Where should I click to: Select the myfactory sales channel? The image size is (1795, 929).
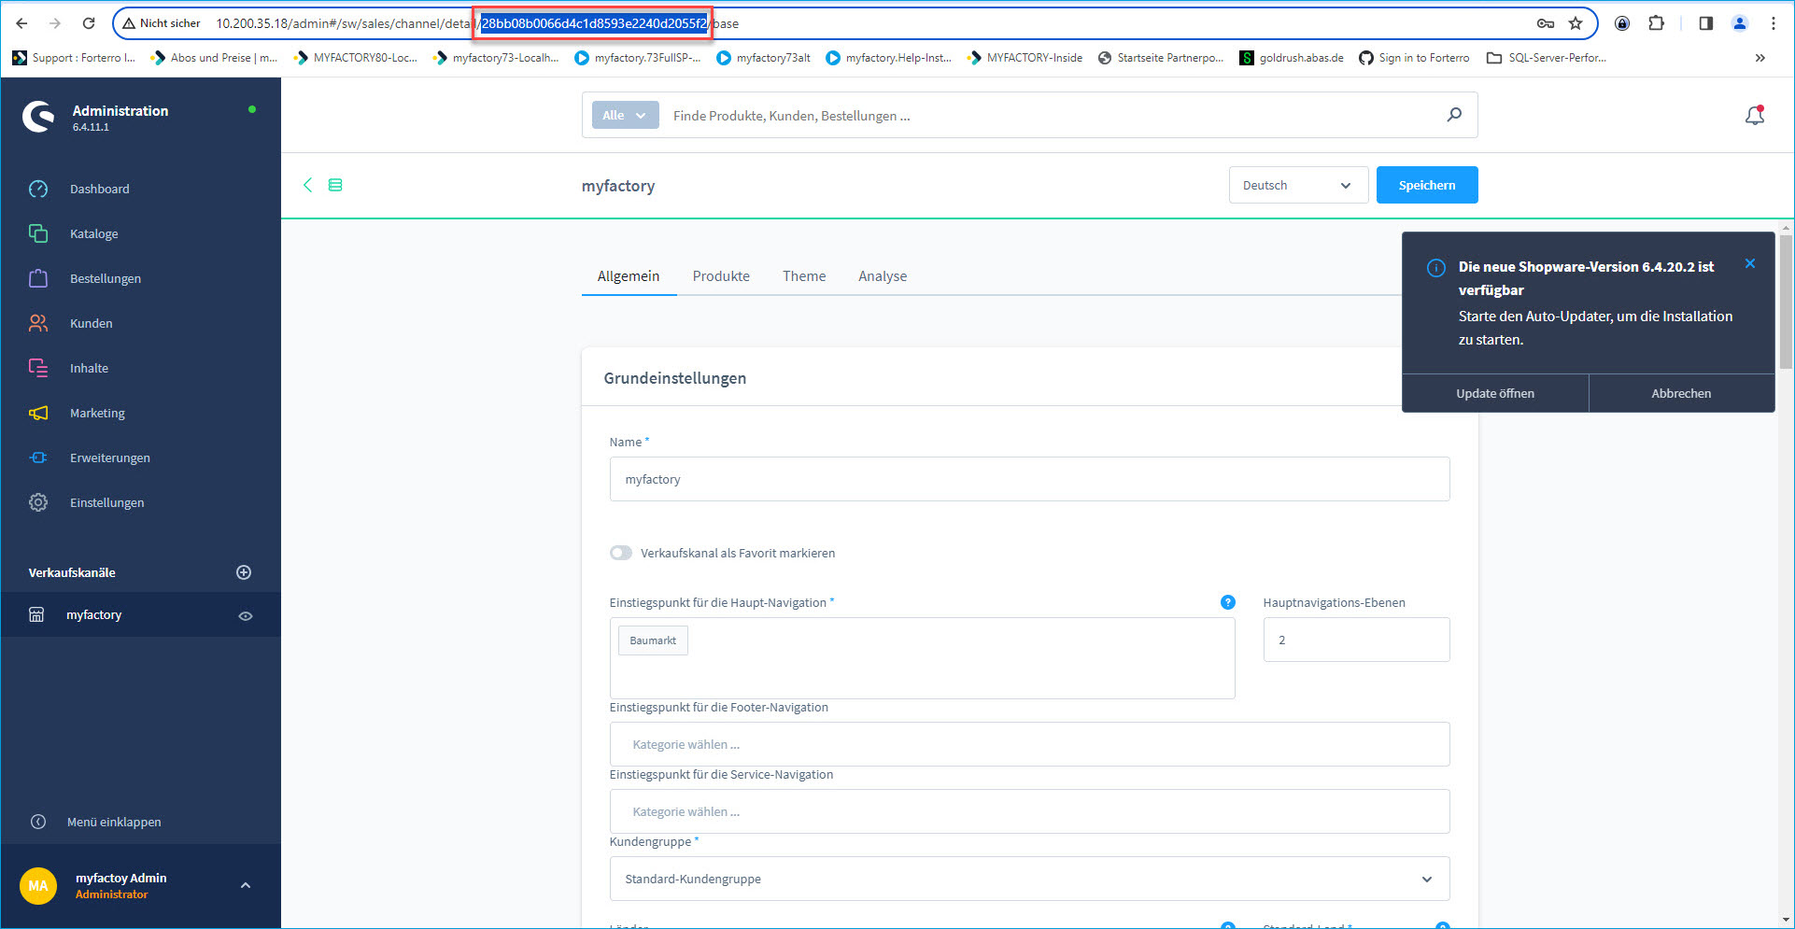tap(93, 614)
